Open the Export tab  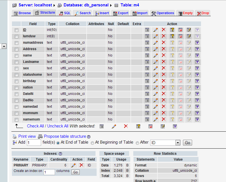(x=120, y=13)
